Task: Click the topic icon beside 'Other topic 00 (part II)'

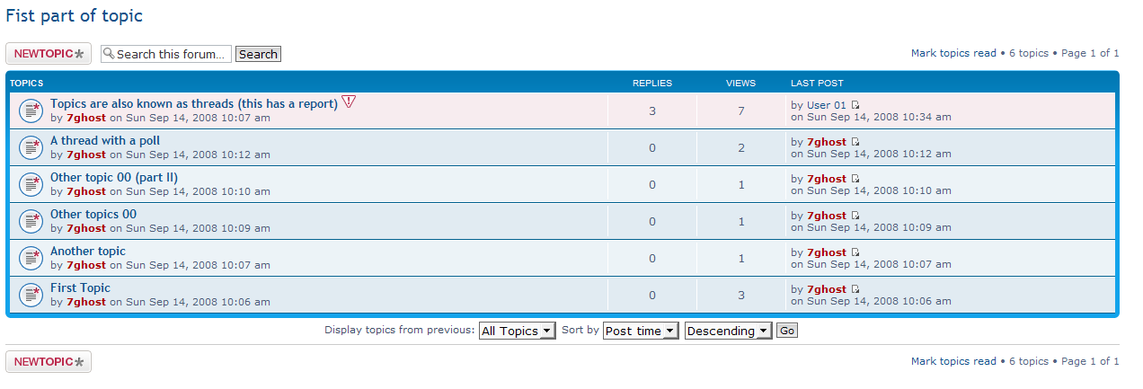Action: tap(31, 184)
